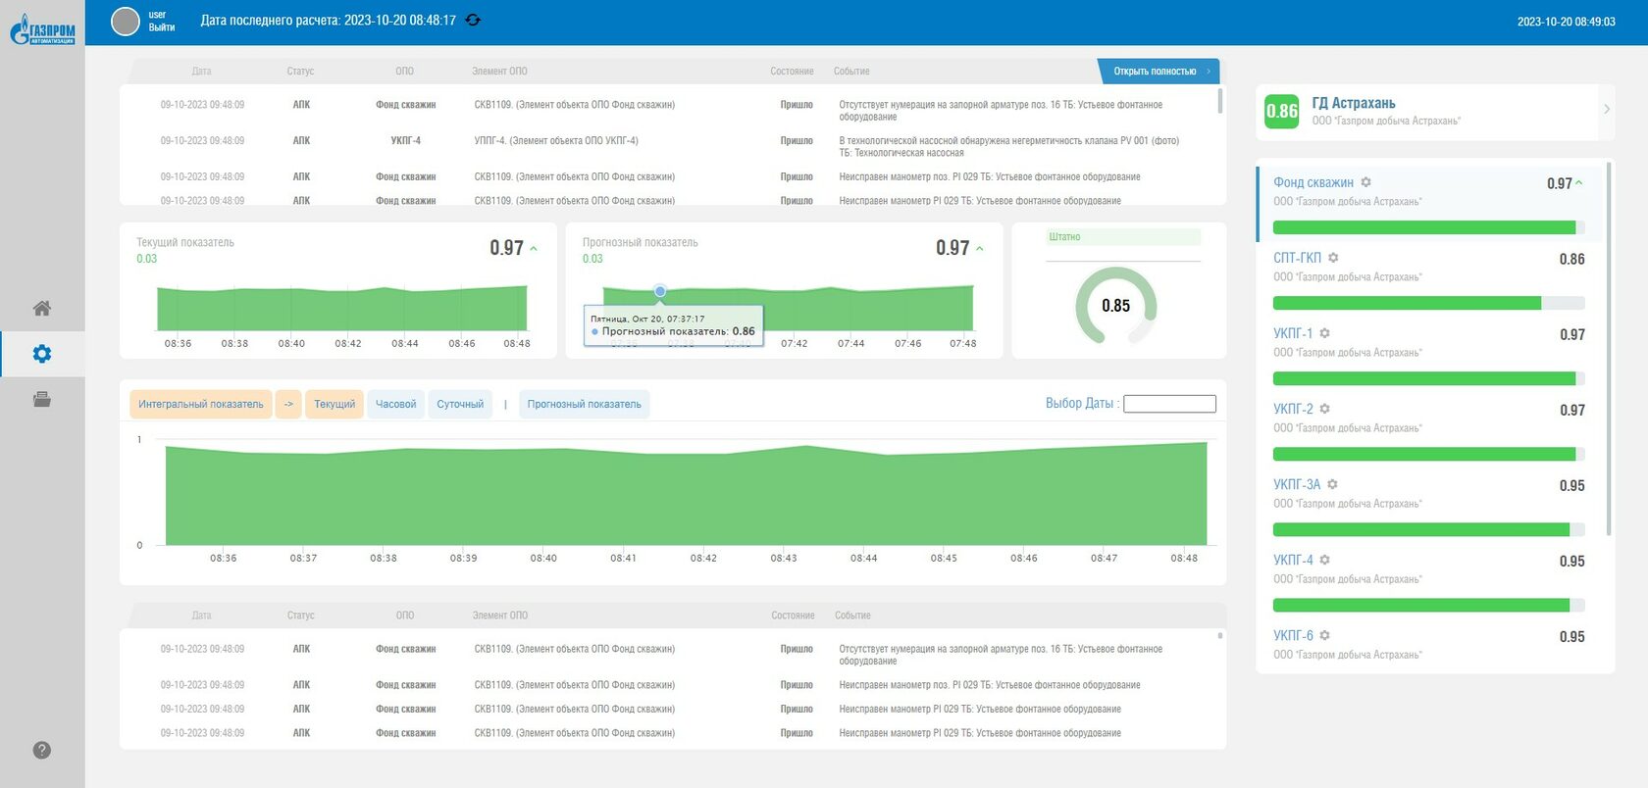Screen dimensions: 1648x788
Task: Select Интегральный показатель tab
Action: (x=201, y=404)
